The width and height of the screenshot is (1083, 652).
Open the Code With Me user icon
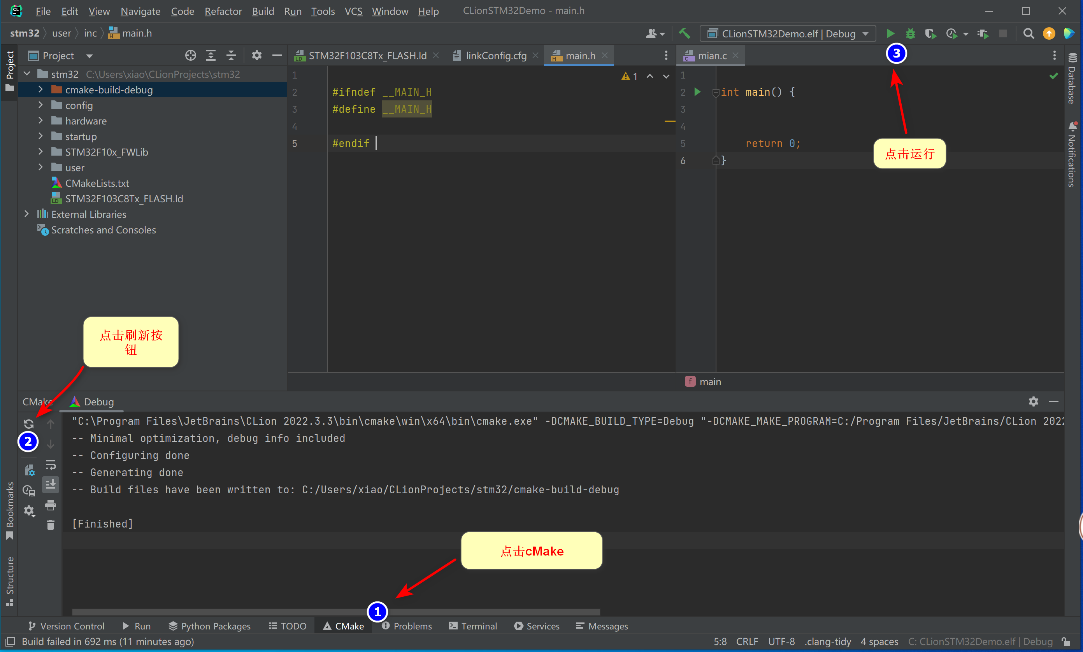coord(655,33)
